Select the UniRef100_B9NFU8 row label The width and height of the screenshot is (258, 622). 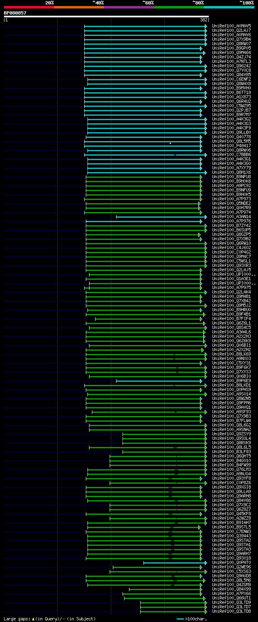231,177
